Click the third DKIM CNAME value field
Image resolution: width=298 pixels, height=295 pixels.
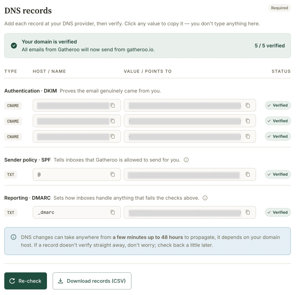pos(190,136)
